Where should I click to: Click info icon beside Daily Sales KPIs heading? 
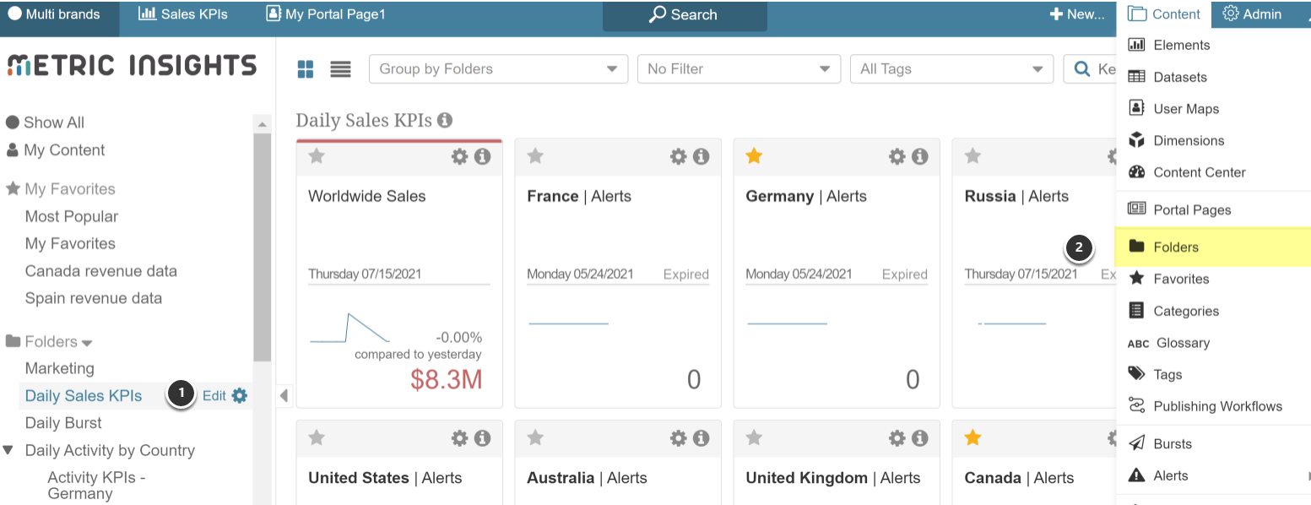pyautogui.click(x=445, y=121)
